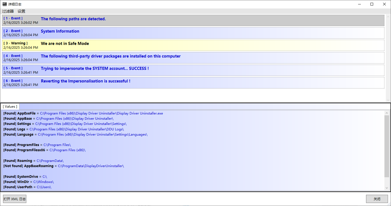Click the Settings path line in values
The height and width of the screenshot is (206, 391).
[x=65, y=124]
